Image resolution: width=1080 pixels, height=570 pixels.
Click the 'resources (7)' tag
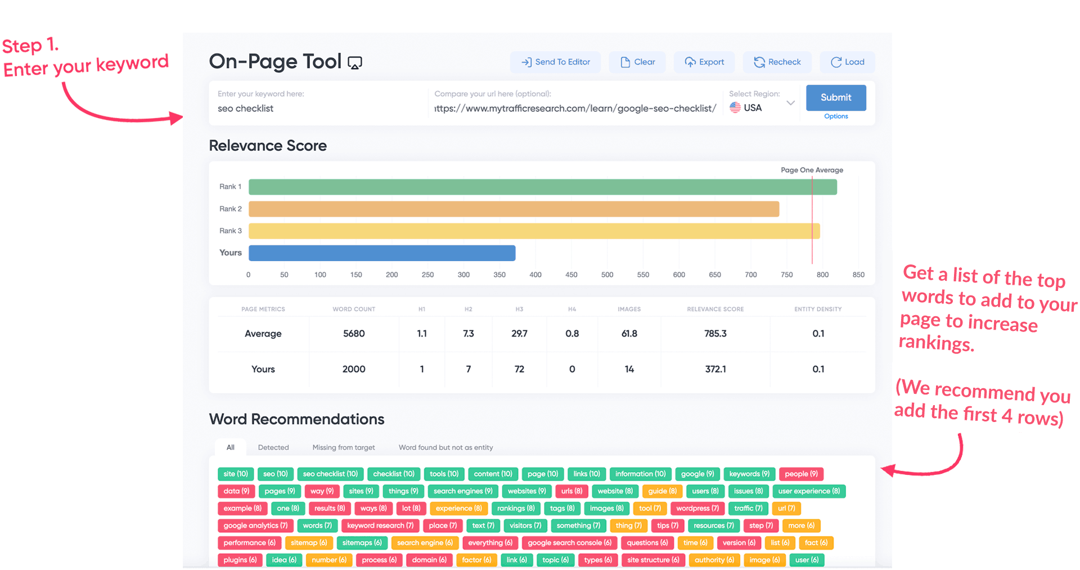pyautogui.click(x=713, y=526)
